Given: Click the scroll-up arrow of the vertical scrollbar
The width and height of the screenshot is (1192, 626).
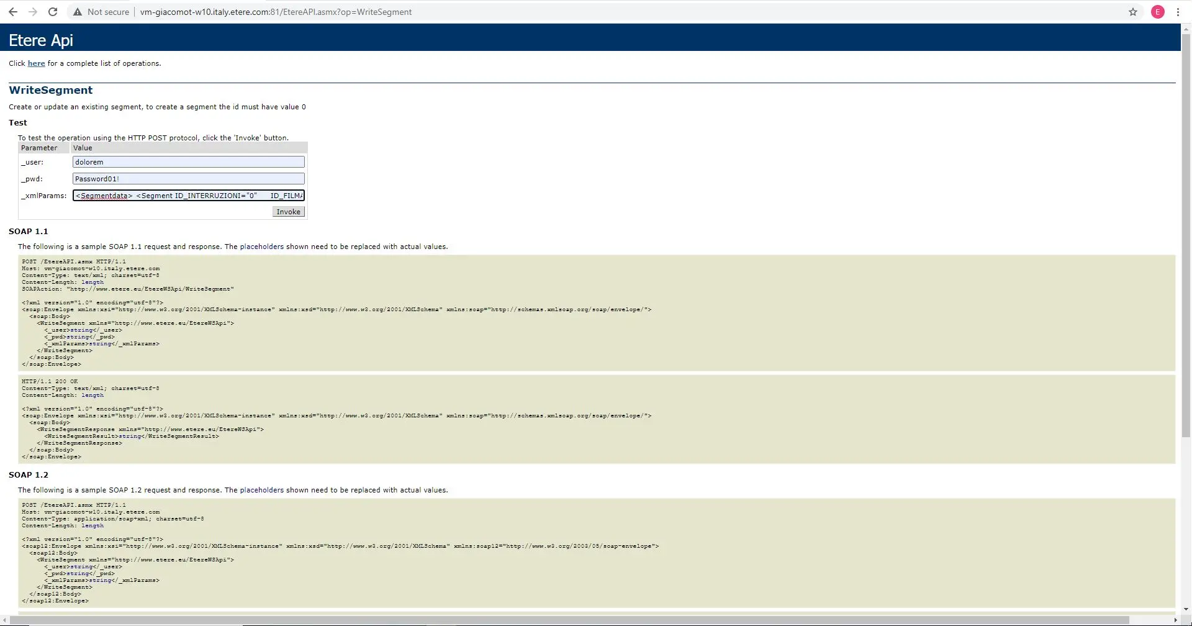Looking at the screenshot, I should 1186,29.
